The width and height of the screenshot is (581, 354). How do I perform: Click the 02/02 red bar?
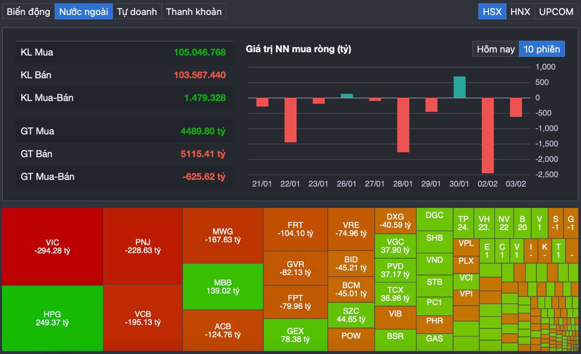tap(488, 135)
